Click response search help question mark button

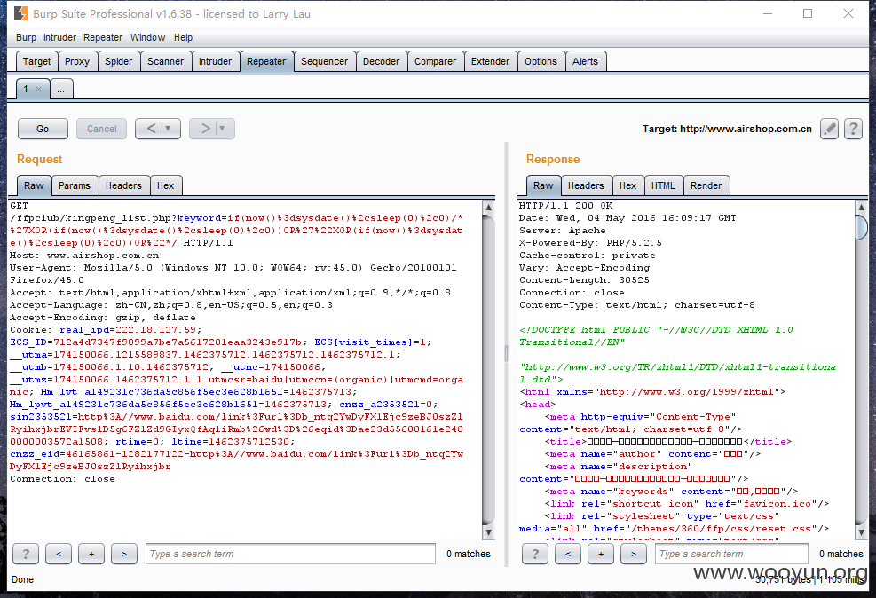[x=535, y=554]
